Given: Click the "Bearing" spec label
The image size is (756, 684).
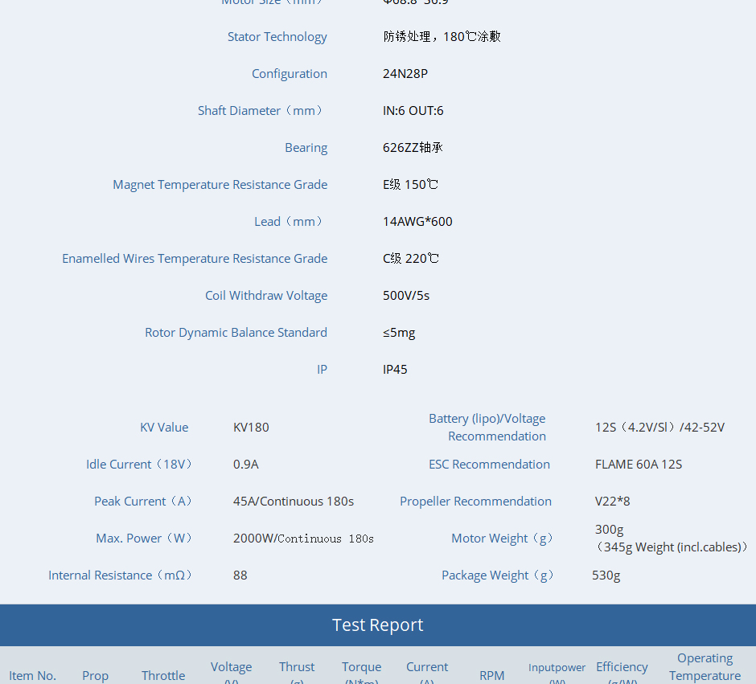Looking at the screenshot, I should (306, 148).
